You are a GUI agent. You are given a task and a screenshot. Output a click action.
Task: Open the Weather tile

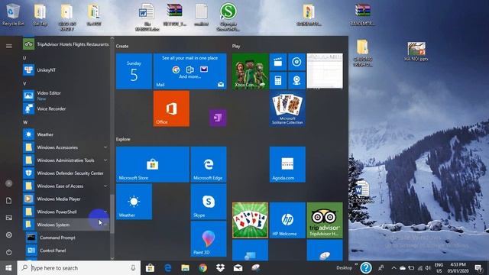point(134,202)
